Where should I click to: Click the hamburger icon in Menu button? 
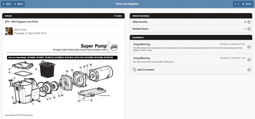coord(15,4)
